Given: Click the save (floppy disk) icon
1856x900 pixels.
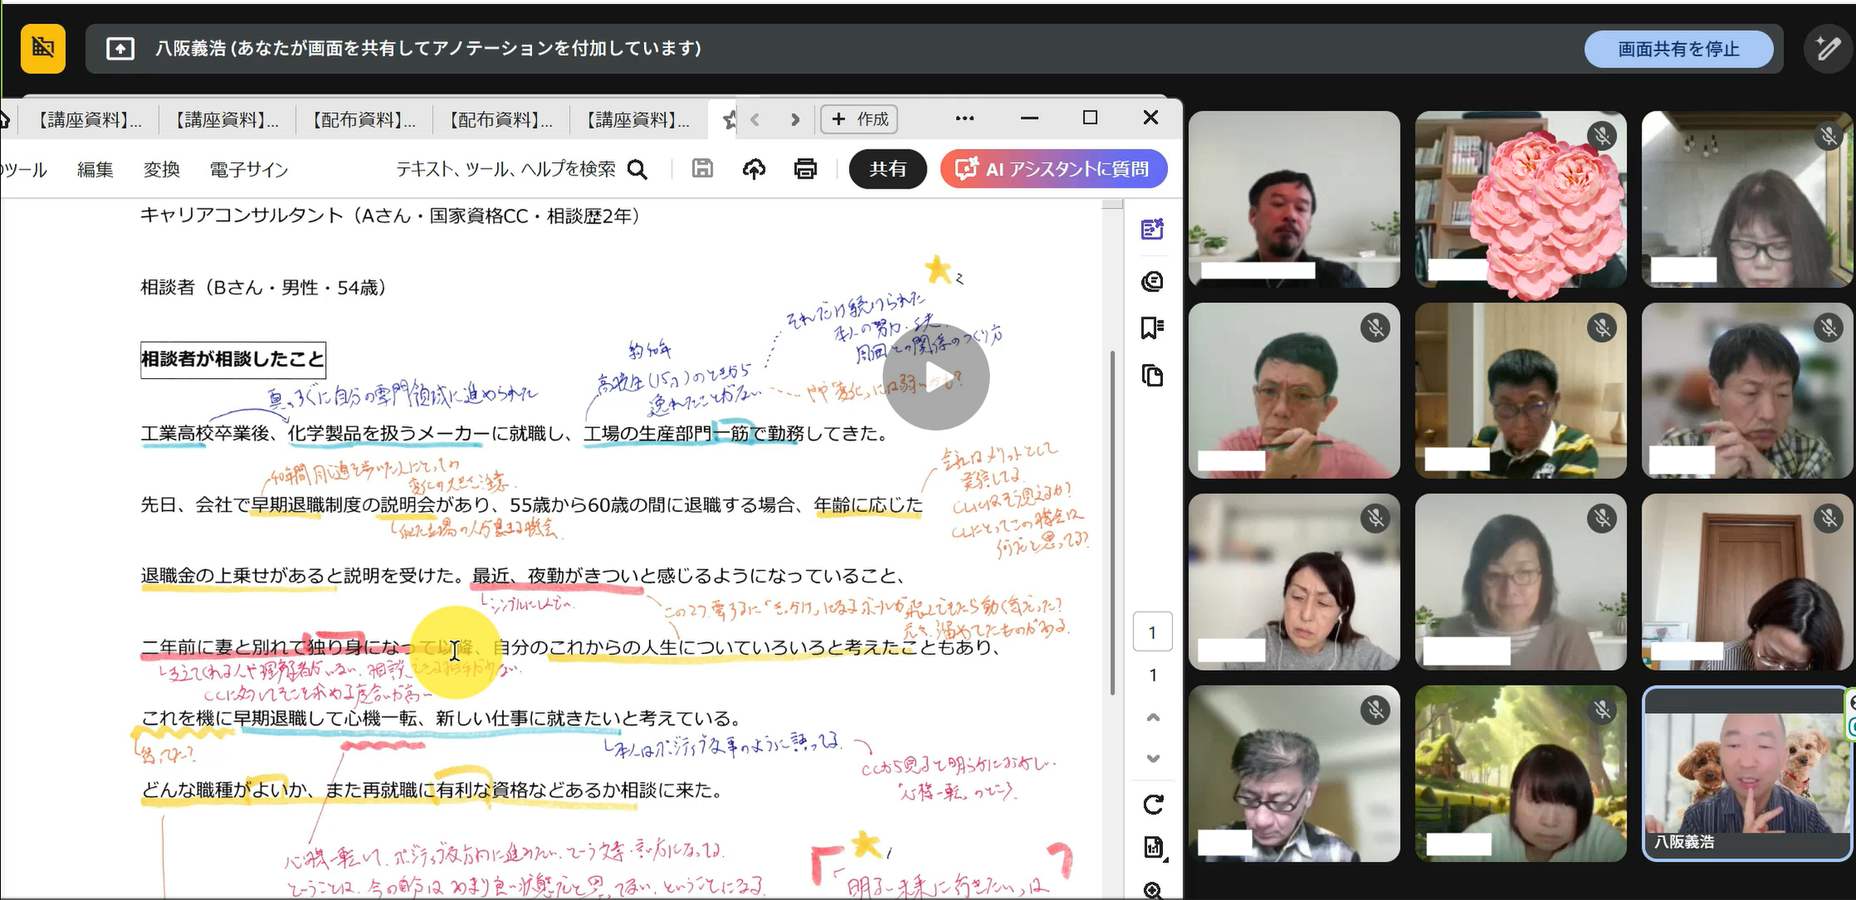Looking at the screenshot, I should coord(702,169).
